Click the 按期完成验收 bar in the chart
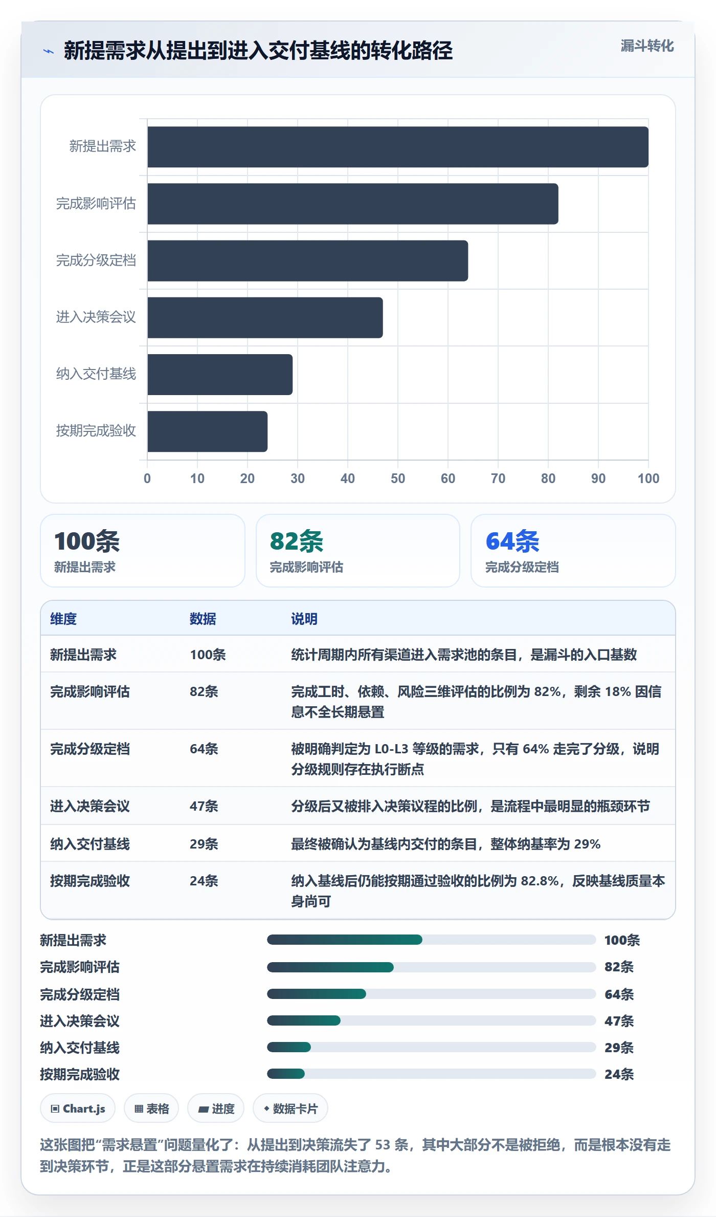The width and height of the screenshot is (716, 1217). click(208, 431)
